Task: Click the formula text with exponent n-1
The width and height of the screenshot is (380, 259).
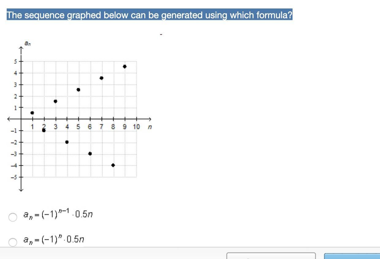Action: [x=58, y=214]
